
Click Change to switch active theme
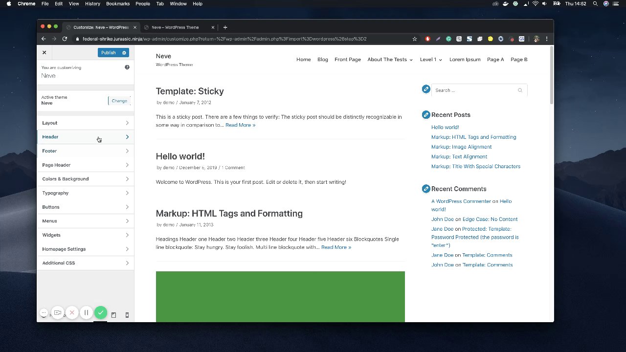(x=119, y=101)
